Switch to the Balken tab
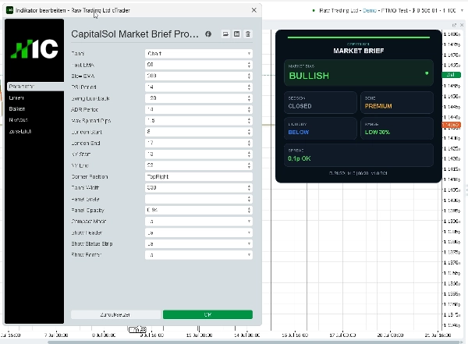 [17, 108]
